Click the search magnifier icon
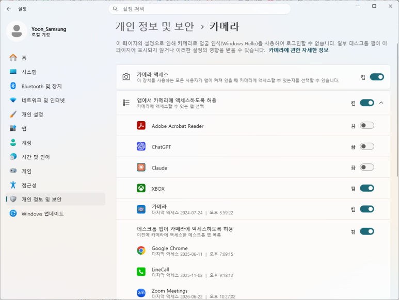Screen dimensions: 399x300 pos(115,9)
